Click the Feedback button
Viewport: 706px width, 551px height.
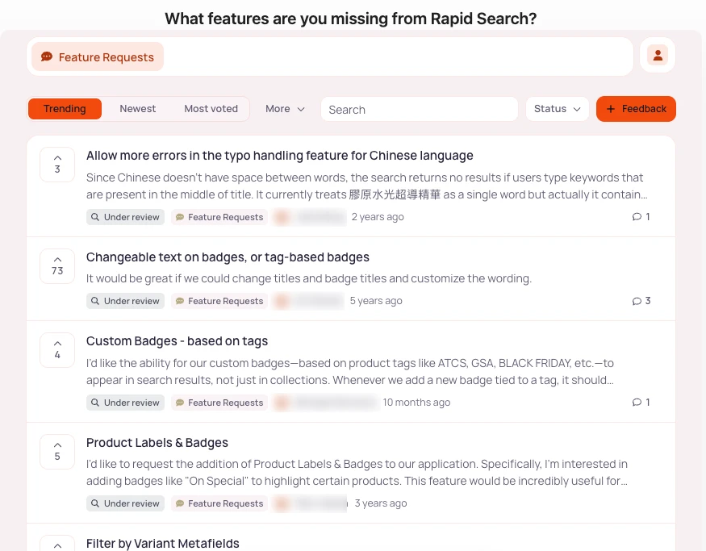coord(636,109)
